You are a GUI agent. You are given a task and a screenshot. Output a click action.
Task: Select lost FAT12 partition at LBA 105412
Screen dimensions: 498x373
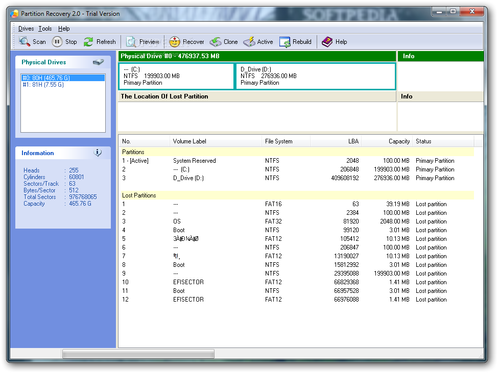coord(296,239)
